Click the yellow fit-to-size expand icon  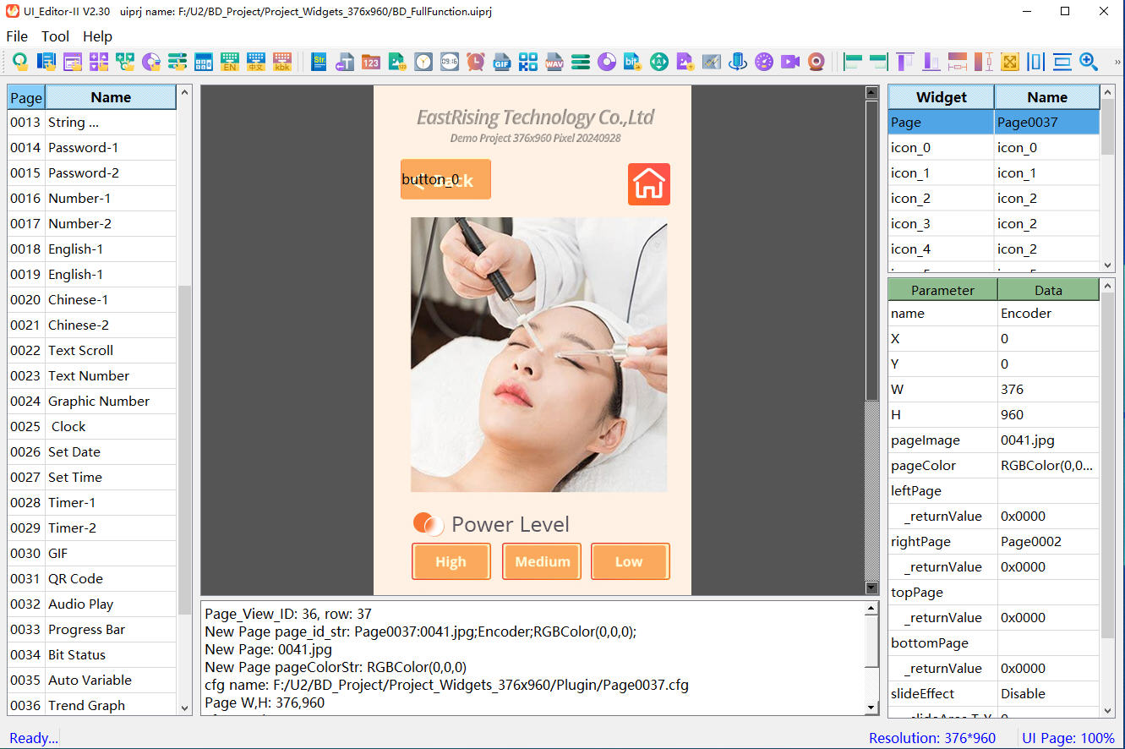[1010, 62]
